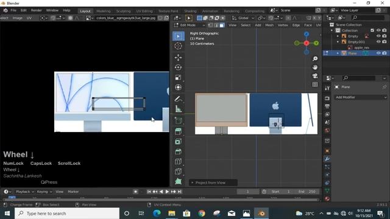Open the Edit Mode dropdown
The height and width of the screenshot is (219, 390).
pyautogui.click(x=190, y=25)
